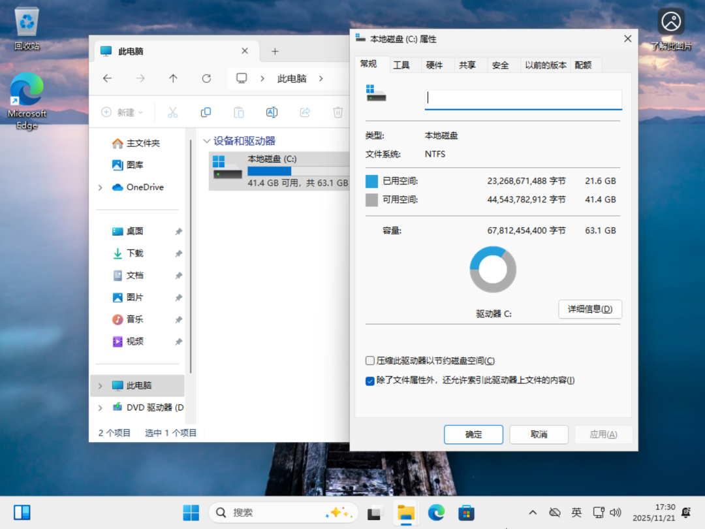Click the drive icon in Properties dialog
Screen dimensions: 705x529
coord(376,93)
